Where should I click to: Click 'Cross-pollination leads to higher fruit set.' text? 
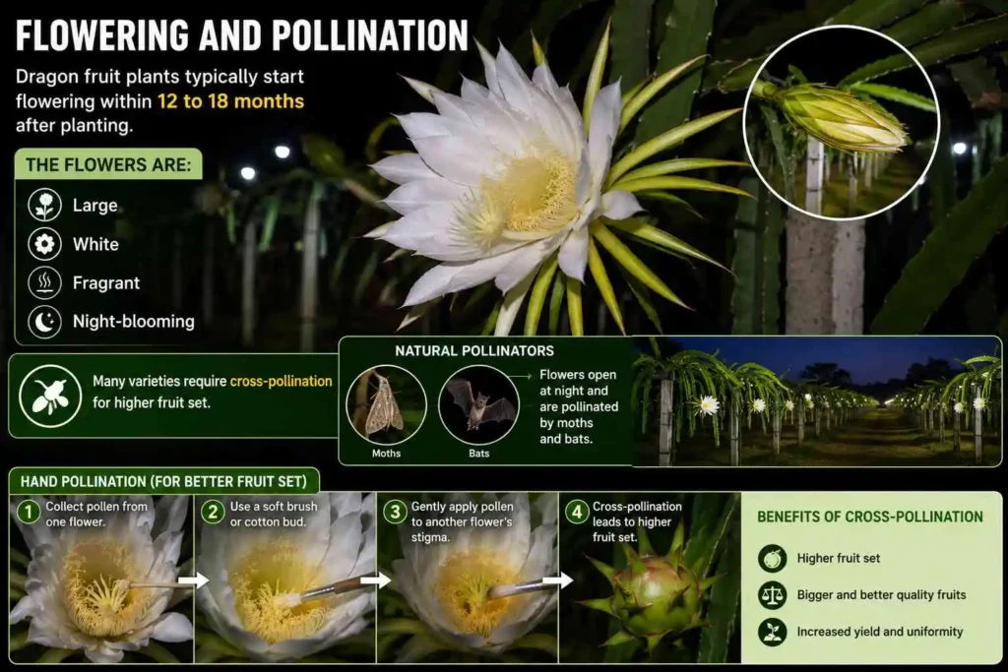637,521
